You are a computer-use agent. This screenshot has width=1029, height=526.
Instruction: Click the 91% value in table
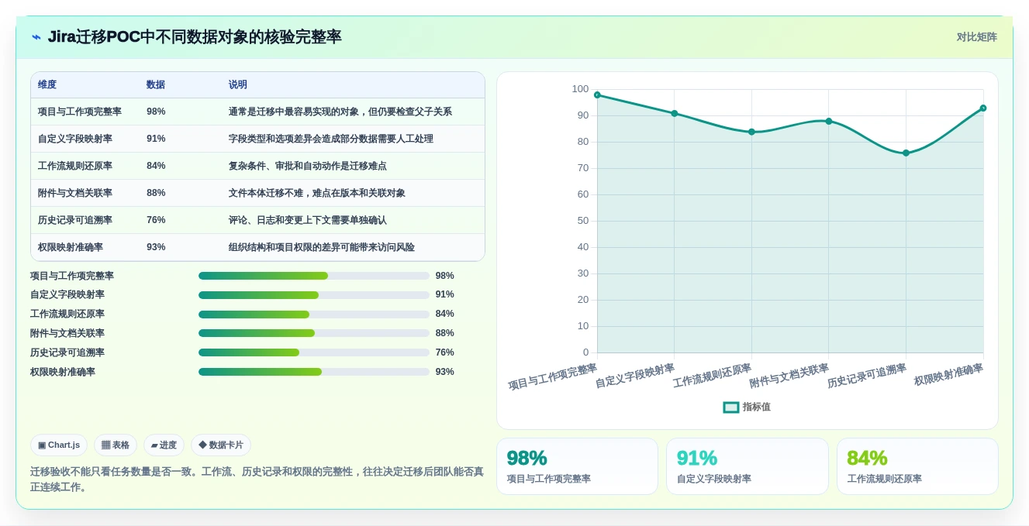tap(156, 139)
